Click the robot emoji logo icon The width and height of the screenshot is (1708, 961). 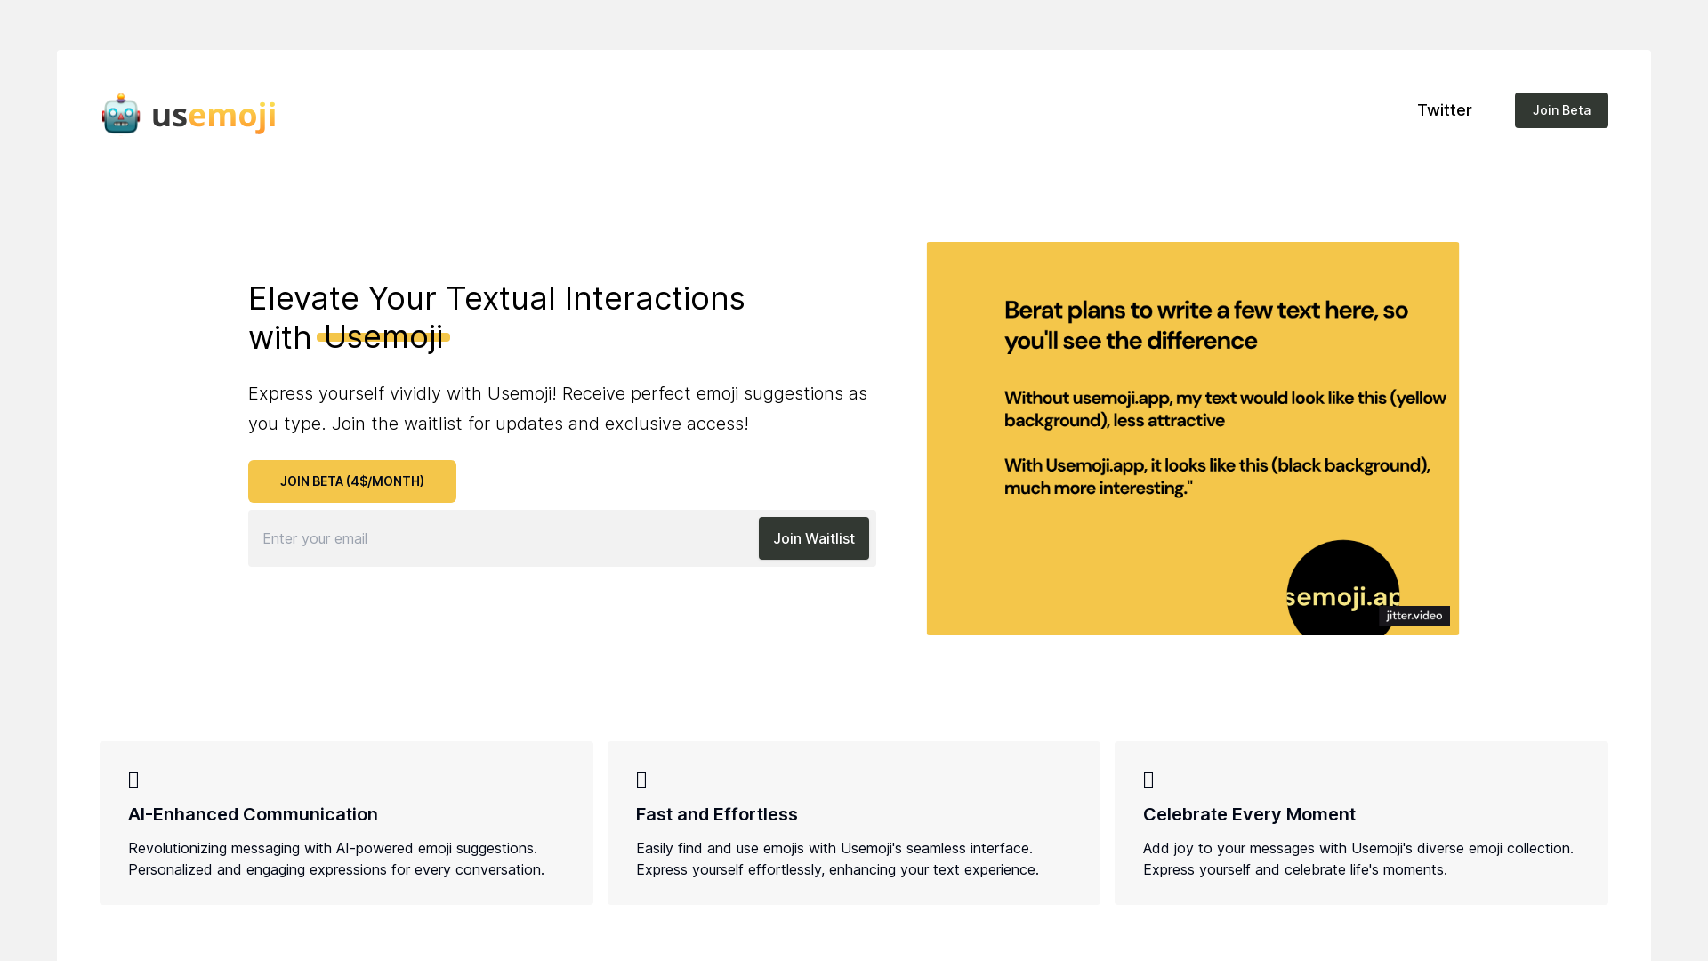coord(121,114)
